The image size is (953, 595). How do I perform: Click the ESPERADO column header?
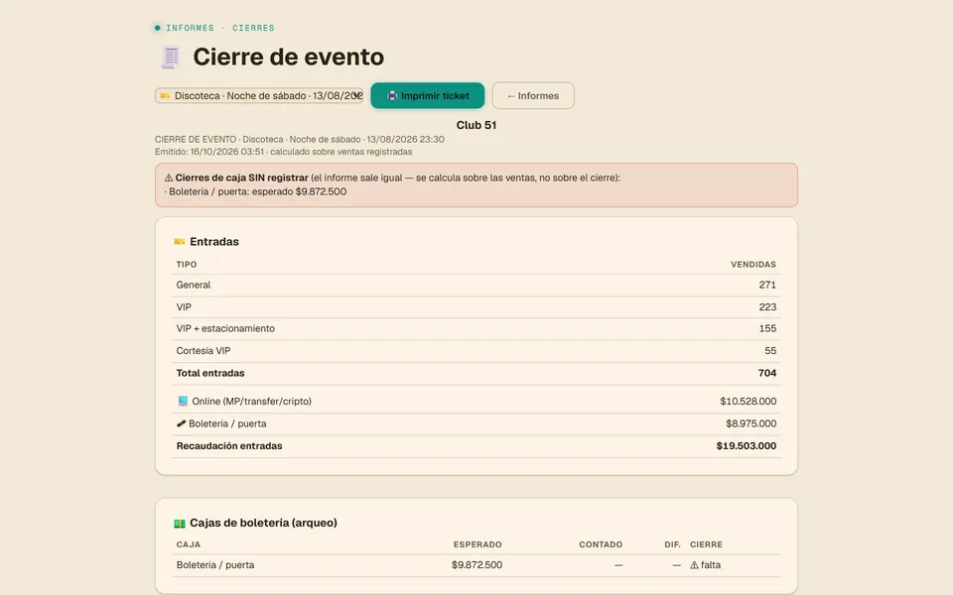(x=477, y=544)
